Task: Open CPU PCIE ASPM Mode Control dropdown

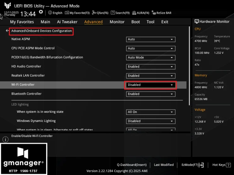Action: pos(151,48)
